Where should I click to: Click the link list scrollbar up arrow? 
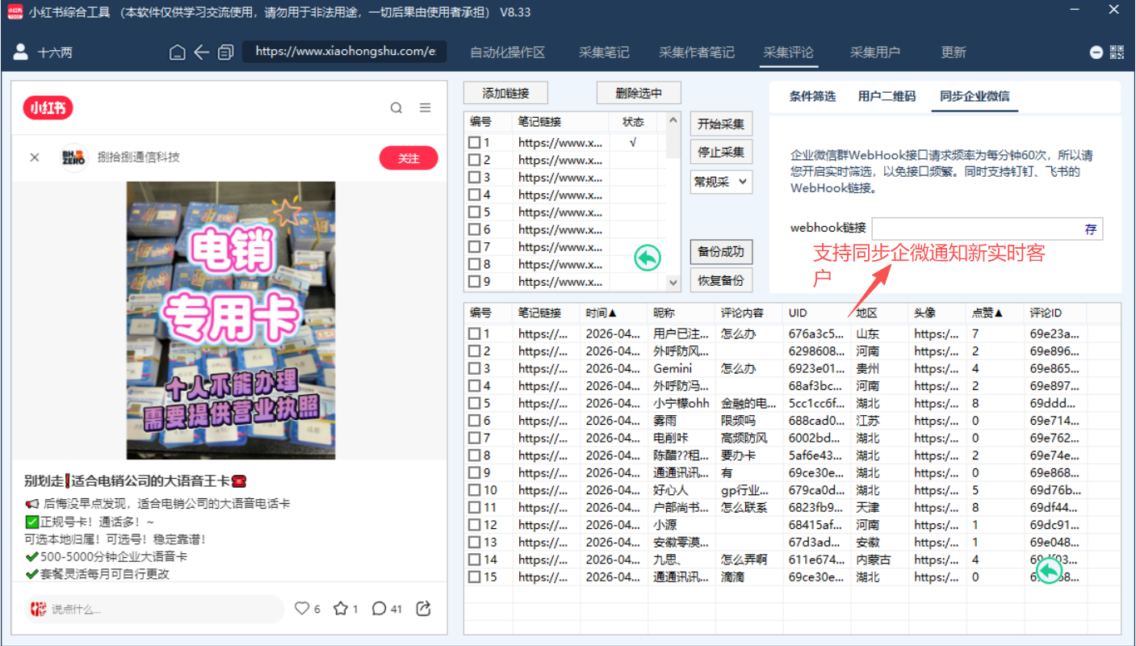coord(673,121)
